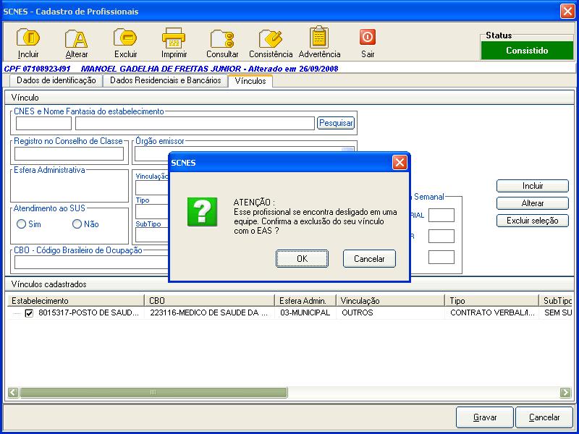Click the CONTRATO VERBAL cell
579x434 pixels.
coord(492,313)
